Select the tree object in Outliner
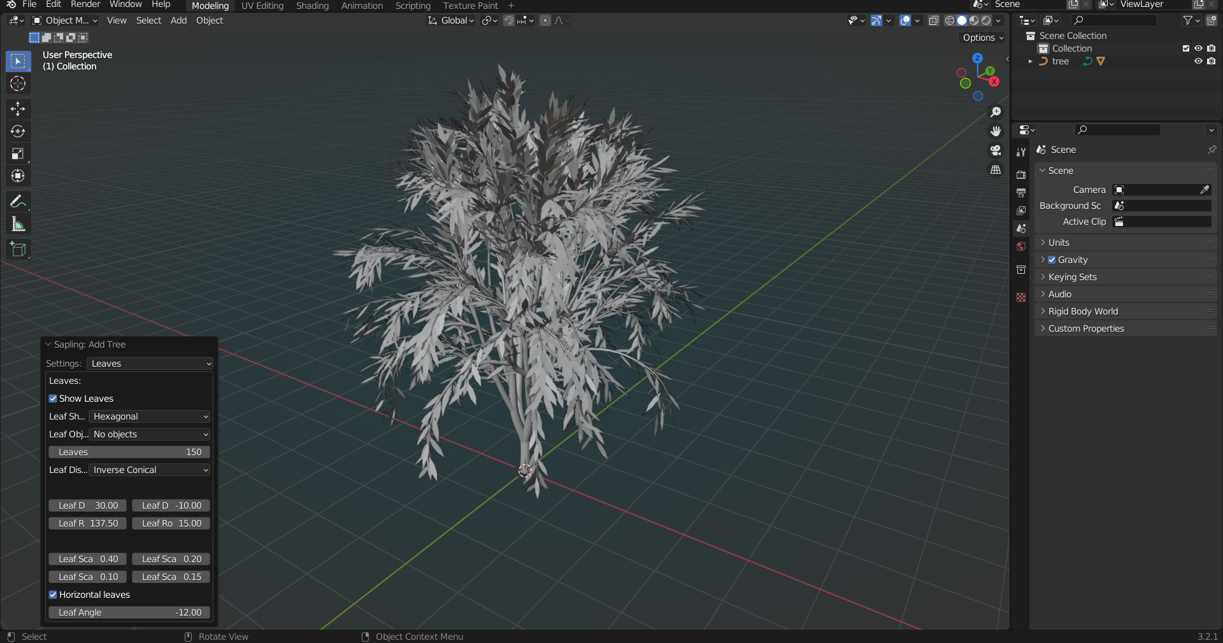 point(1060,61)
